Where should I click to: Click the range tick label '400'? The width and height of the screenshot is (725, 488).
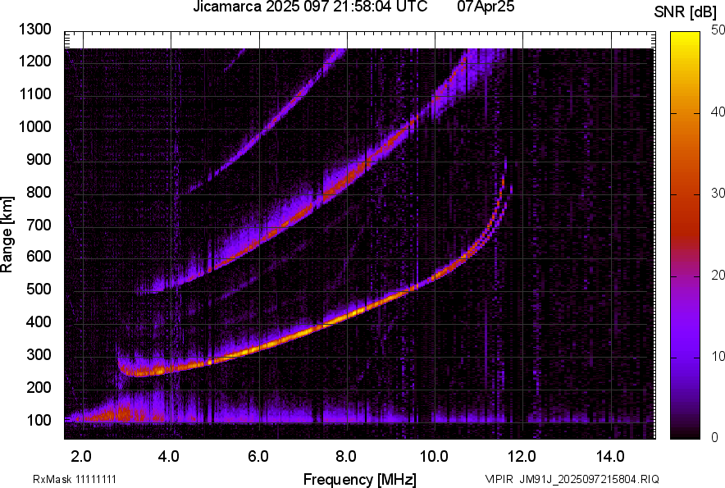coord(39,322)
